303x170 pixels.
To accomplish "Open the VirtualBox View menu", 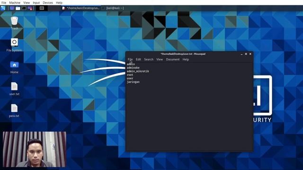I will click(27, 3).
